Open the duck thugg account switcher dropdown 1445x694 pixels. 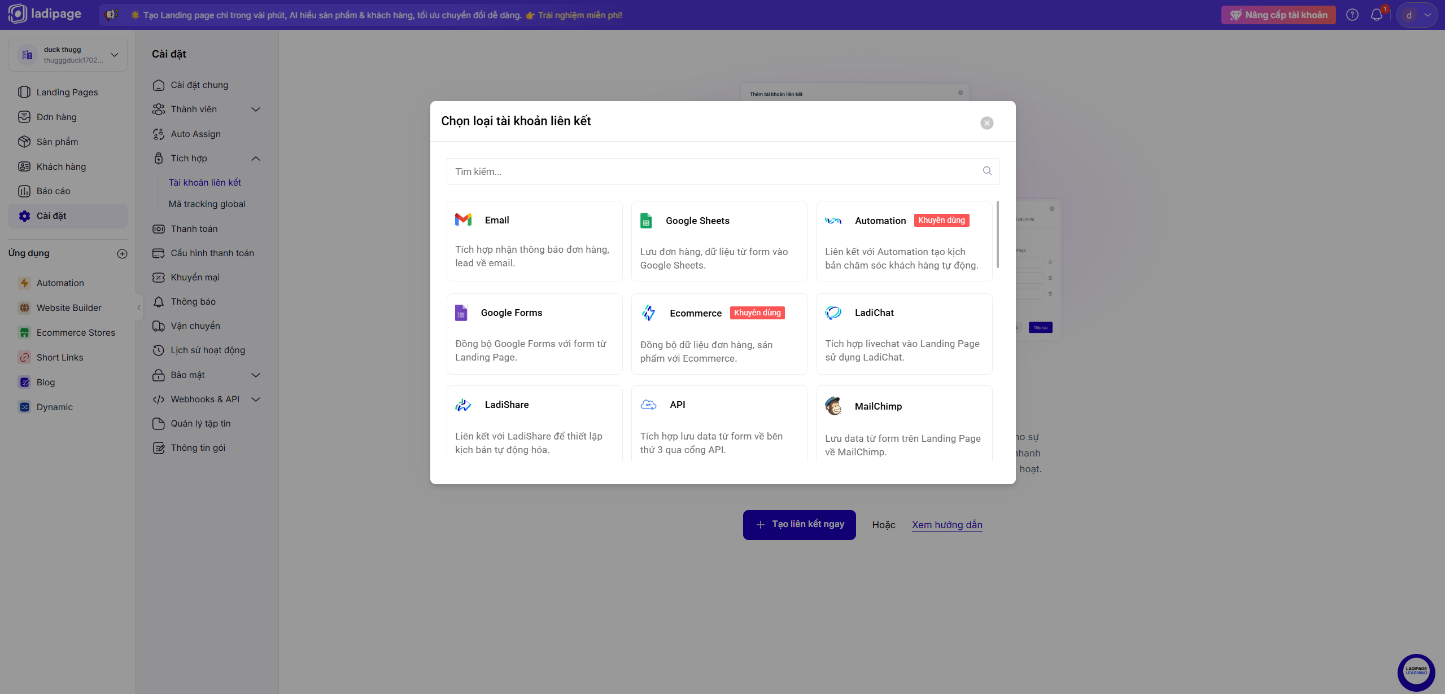(x=68, y=55)
